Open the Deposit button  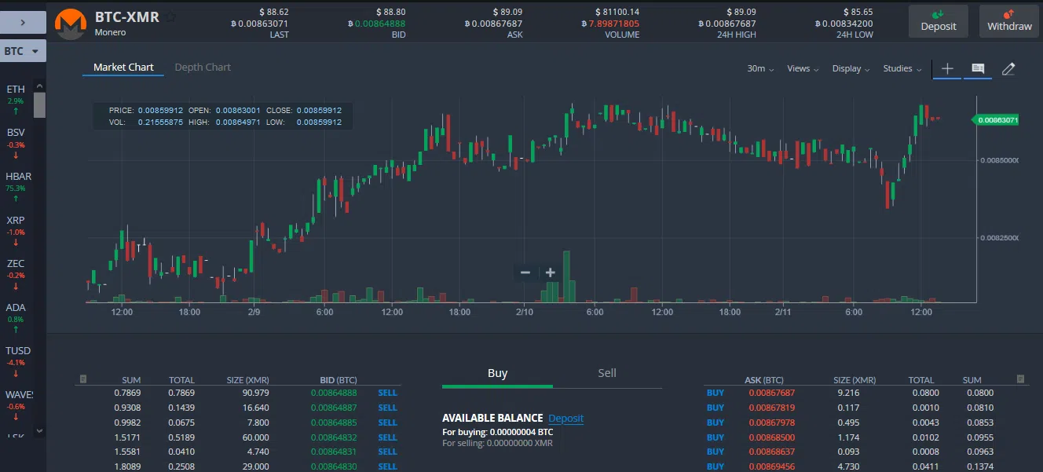point(939,20)
